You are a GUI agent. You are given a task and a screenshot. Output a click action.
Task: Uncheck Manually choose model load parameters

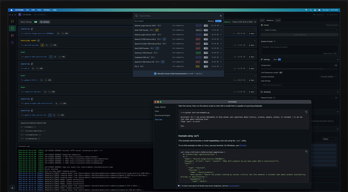click(155, 74)
